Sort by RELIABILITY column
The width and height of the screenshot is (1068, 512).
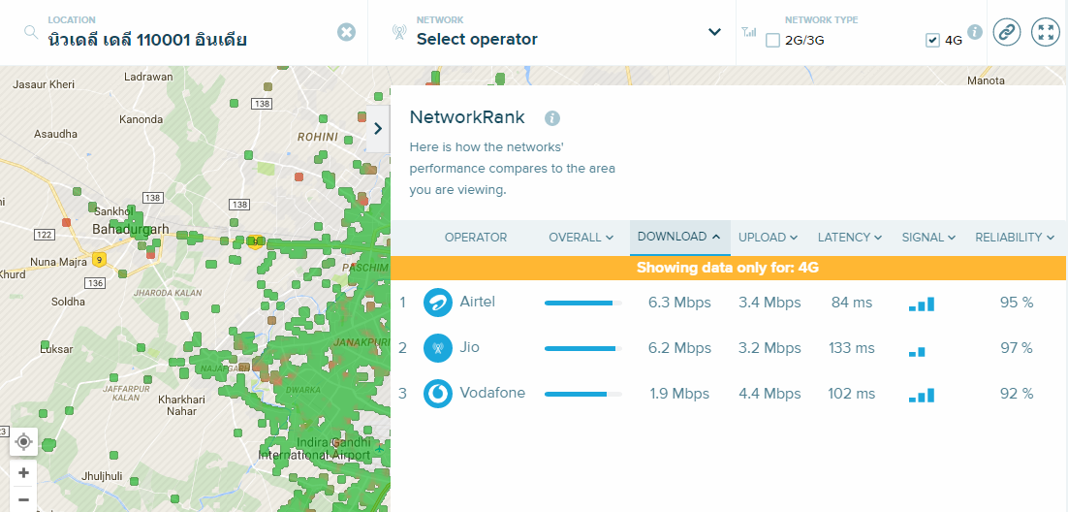coord(1015,238)
